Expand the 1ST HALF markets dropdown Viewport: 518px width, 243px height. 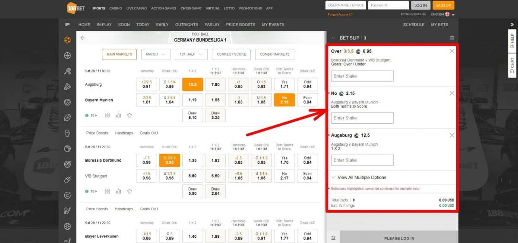pyautogui.click(x=191, y=54)
